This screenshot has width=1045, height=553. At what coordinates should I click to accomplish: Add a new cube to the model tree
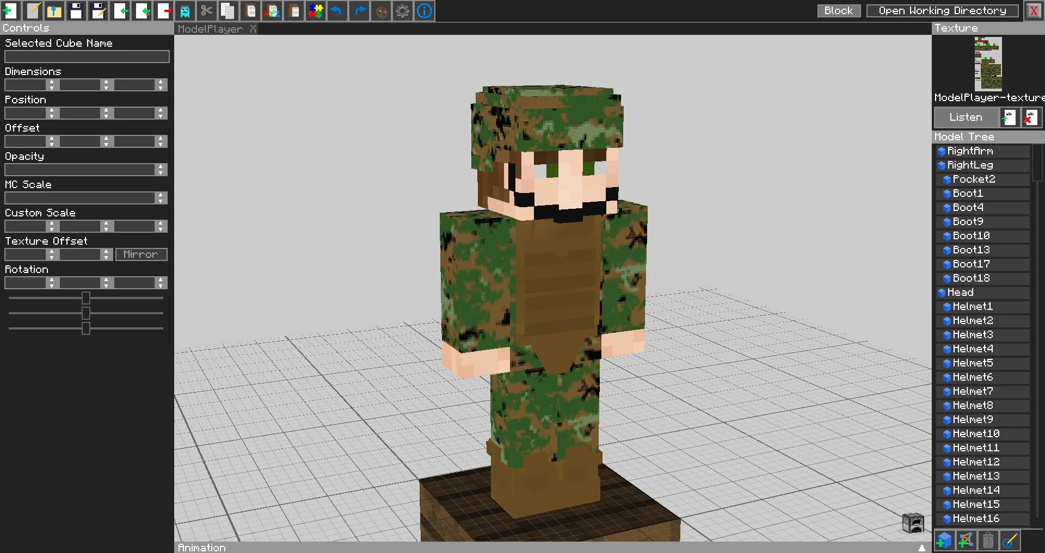click(x=944, y=540)
